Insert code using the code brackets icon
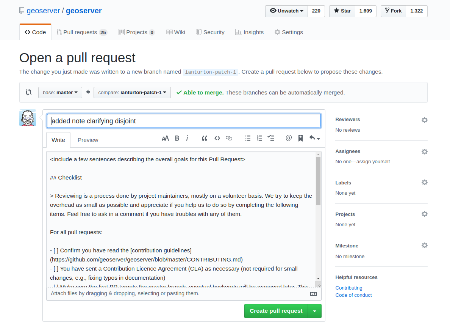450x326 pixels. point(217,138)
